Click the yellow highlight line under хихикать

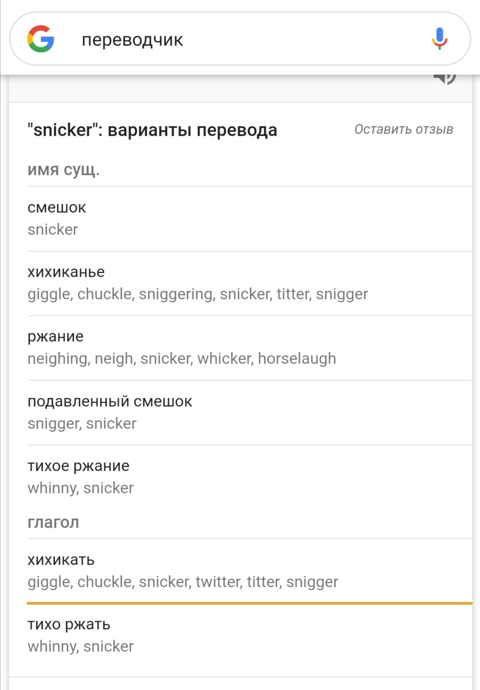tap(249, 603)
